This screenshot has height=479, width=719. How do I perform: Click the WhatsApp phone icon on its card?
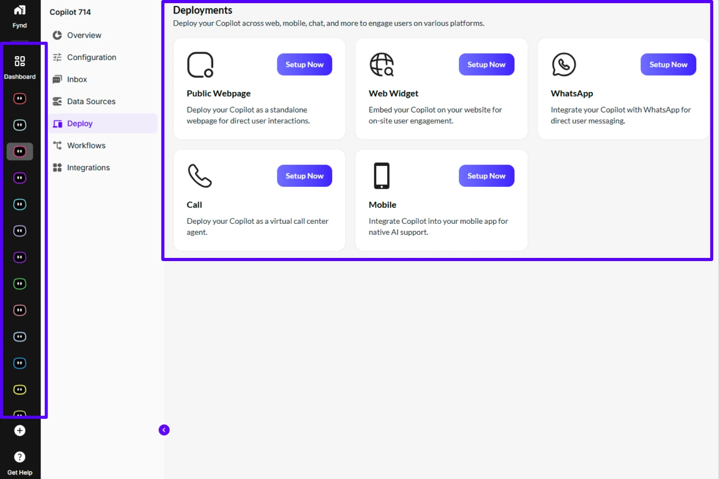click(564, 64)
